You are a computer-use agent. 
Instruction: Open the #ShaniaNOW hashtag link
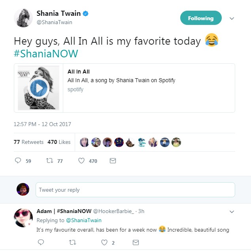pos(46,54)
